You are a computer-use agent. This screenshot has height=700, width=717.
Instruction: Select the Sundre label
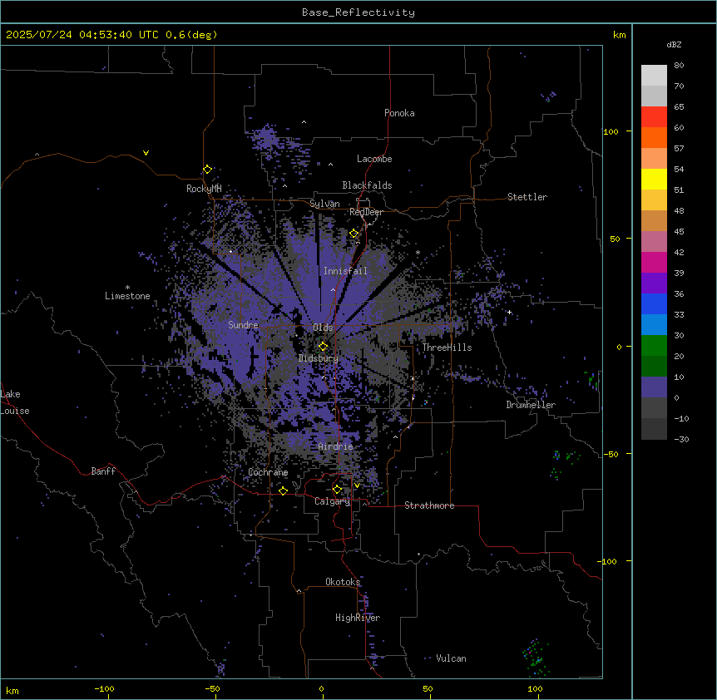243,325
